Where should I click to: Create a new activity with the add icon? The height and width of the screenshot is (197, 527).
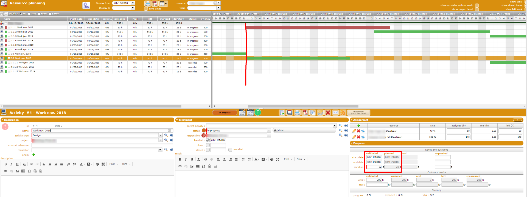282,113
